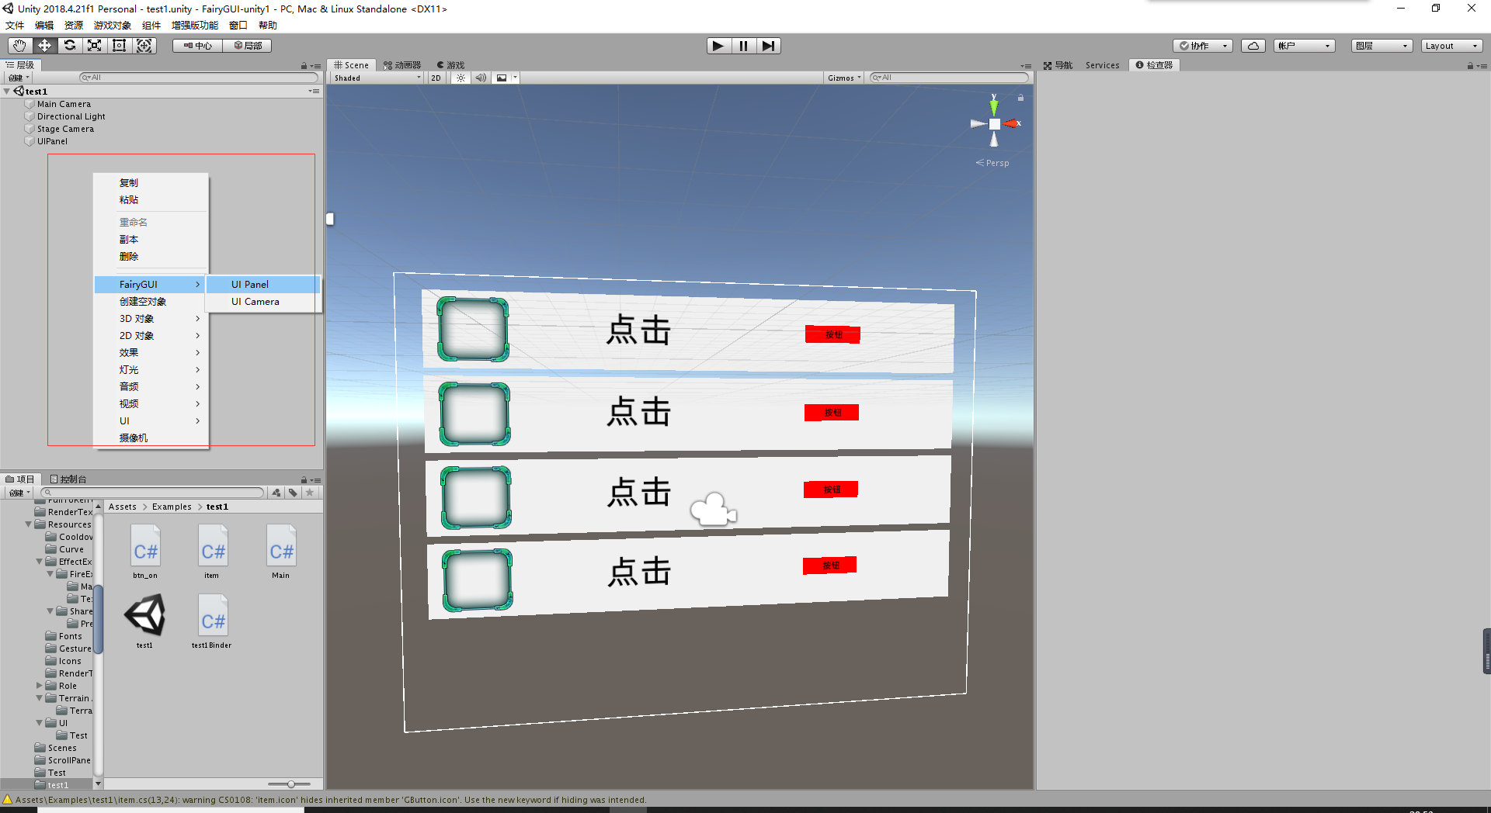The image size is (1491, 813).
Task: Select UI Panel from the FairyGUI submenu
Action: (x=249, y=284)
